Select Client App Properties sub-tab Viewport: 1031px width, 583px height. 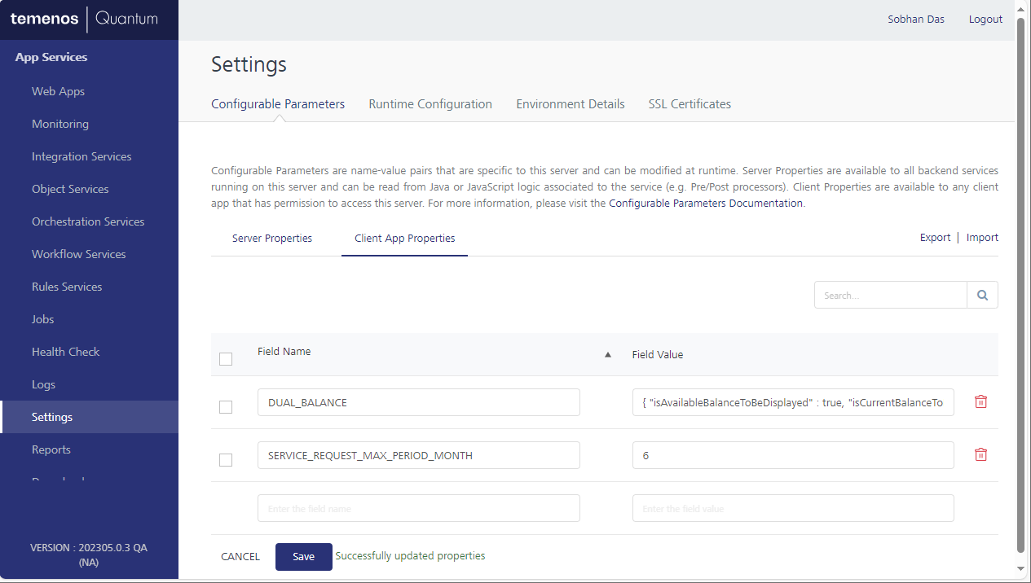[405, 239]
